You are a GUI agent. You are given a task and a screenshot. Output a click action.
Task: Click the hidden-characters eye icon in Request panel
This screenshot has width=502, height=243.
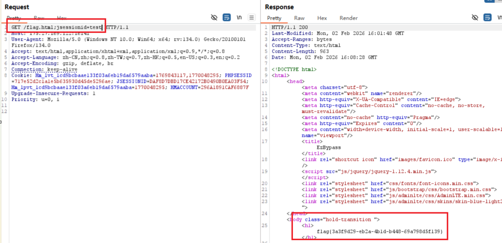[x=214, y=18]
